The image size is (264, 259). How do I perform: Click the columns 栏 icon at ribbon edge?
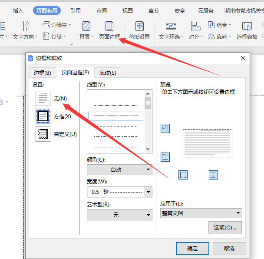3,26
